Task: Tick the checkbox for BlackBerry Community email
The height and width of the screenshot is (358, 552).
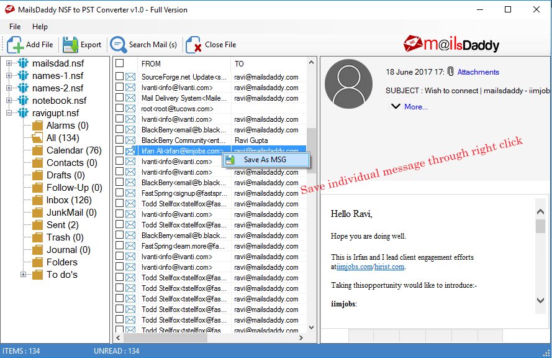Action: click(120, 140)
